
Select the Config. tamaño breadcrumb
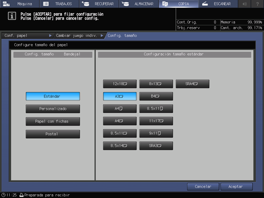[122, 36]
